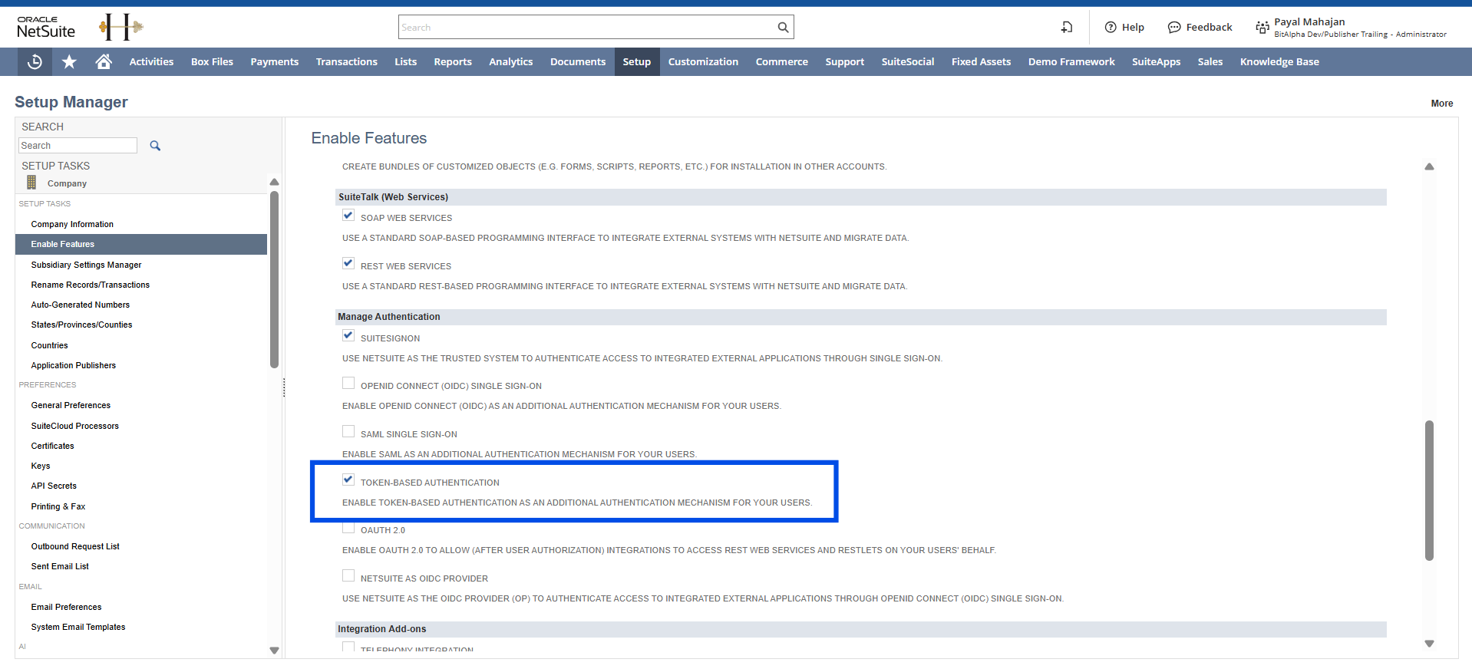Open Outbound Request List

[75, 546]
